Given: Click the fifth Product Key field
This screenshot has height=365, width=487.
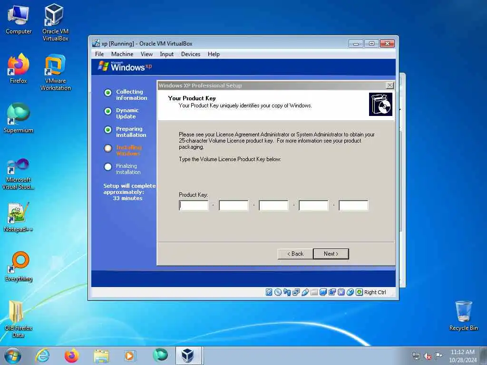Looking at the screenshot, I should [x=353, y=205].
